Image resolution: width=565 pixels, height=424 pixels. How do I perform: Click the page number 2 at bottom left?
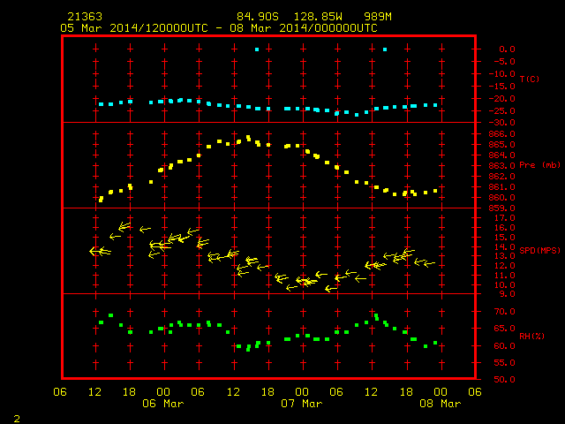[x=17, y=419]
